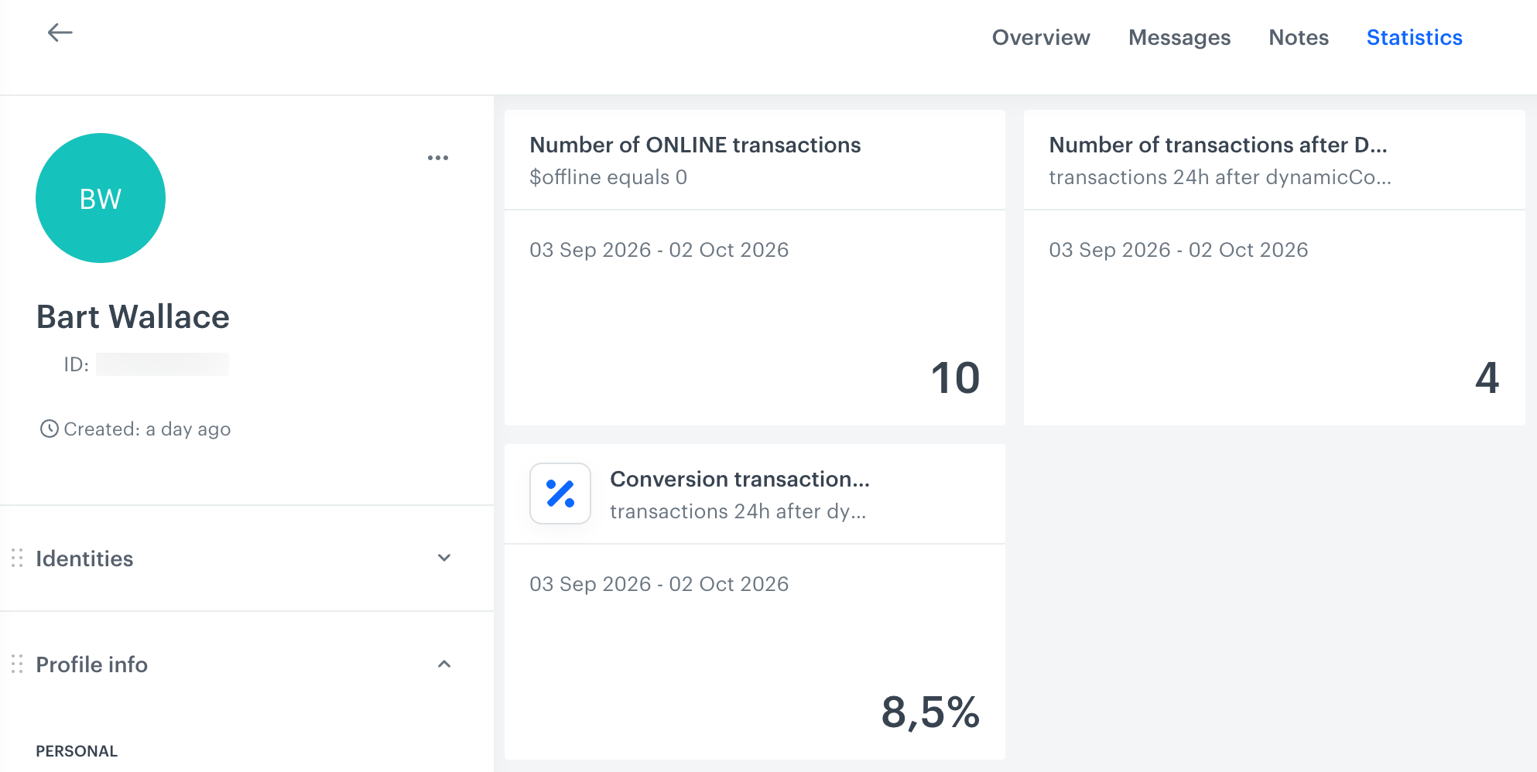
Task: Click the blurred ID value field
Action: [163, 364]
